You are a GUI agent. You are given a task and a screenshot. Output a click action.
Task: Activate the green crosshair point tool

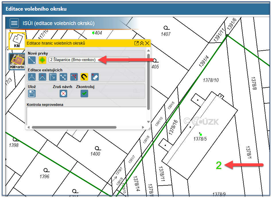[42, 60]
